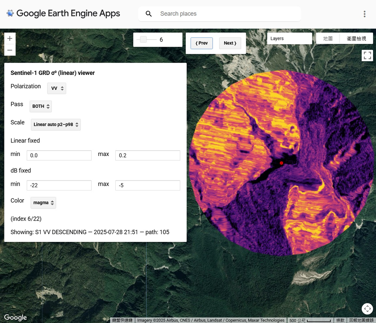Click the Google Earth Engine logo icon

10,14
